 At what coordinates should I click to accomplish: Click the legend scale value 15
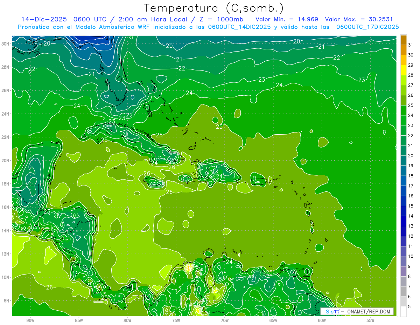click(x=411, y=206)
